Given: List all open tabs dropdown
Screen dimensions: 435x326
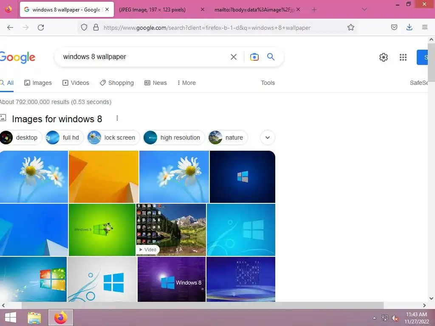Looking at the screenshot, I should (364, 9).
